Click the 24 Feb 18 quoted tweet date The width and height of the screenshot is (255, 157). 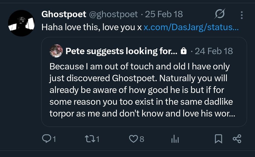coord(214,51)
